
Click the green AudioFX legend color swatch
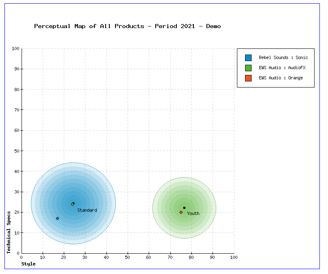[248, 68]
